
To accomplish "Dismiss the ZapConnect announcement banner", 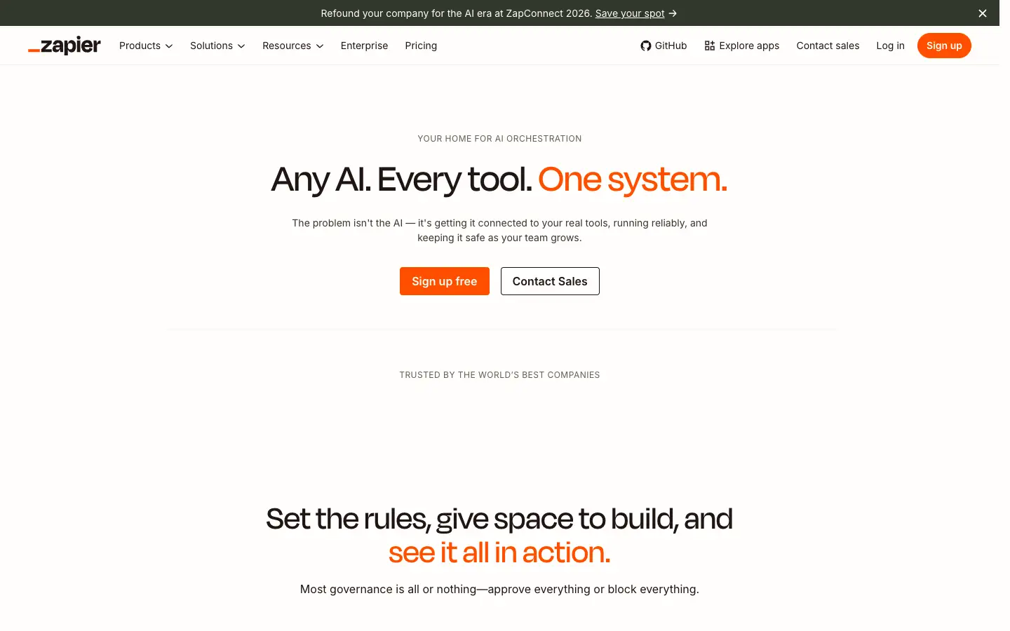I will click(983, 13).
